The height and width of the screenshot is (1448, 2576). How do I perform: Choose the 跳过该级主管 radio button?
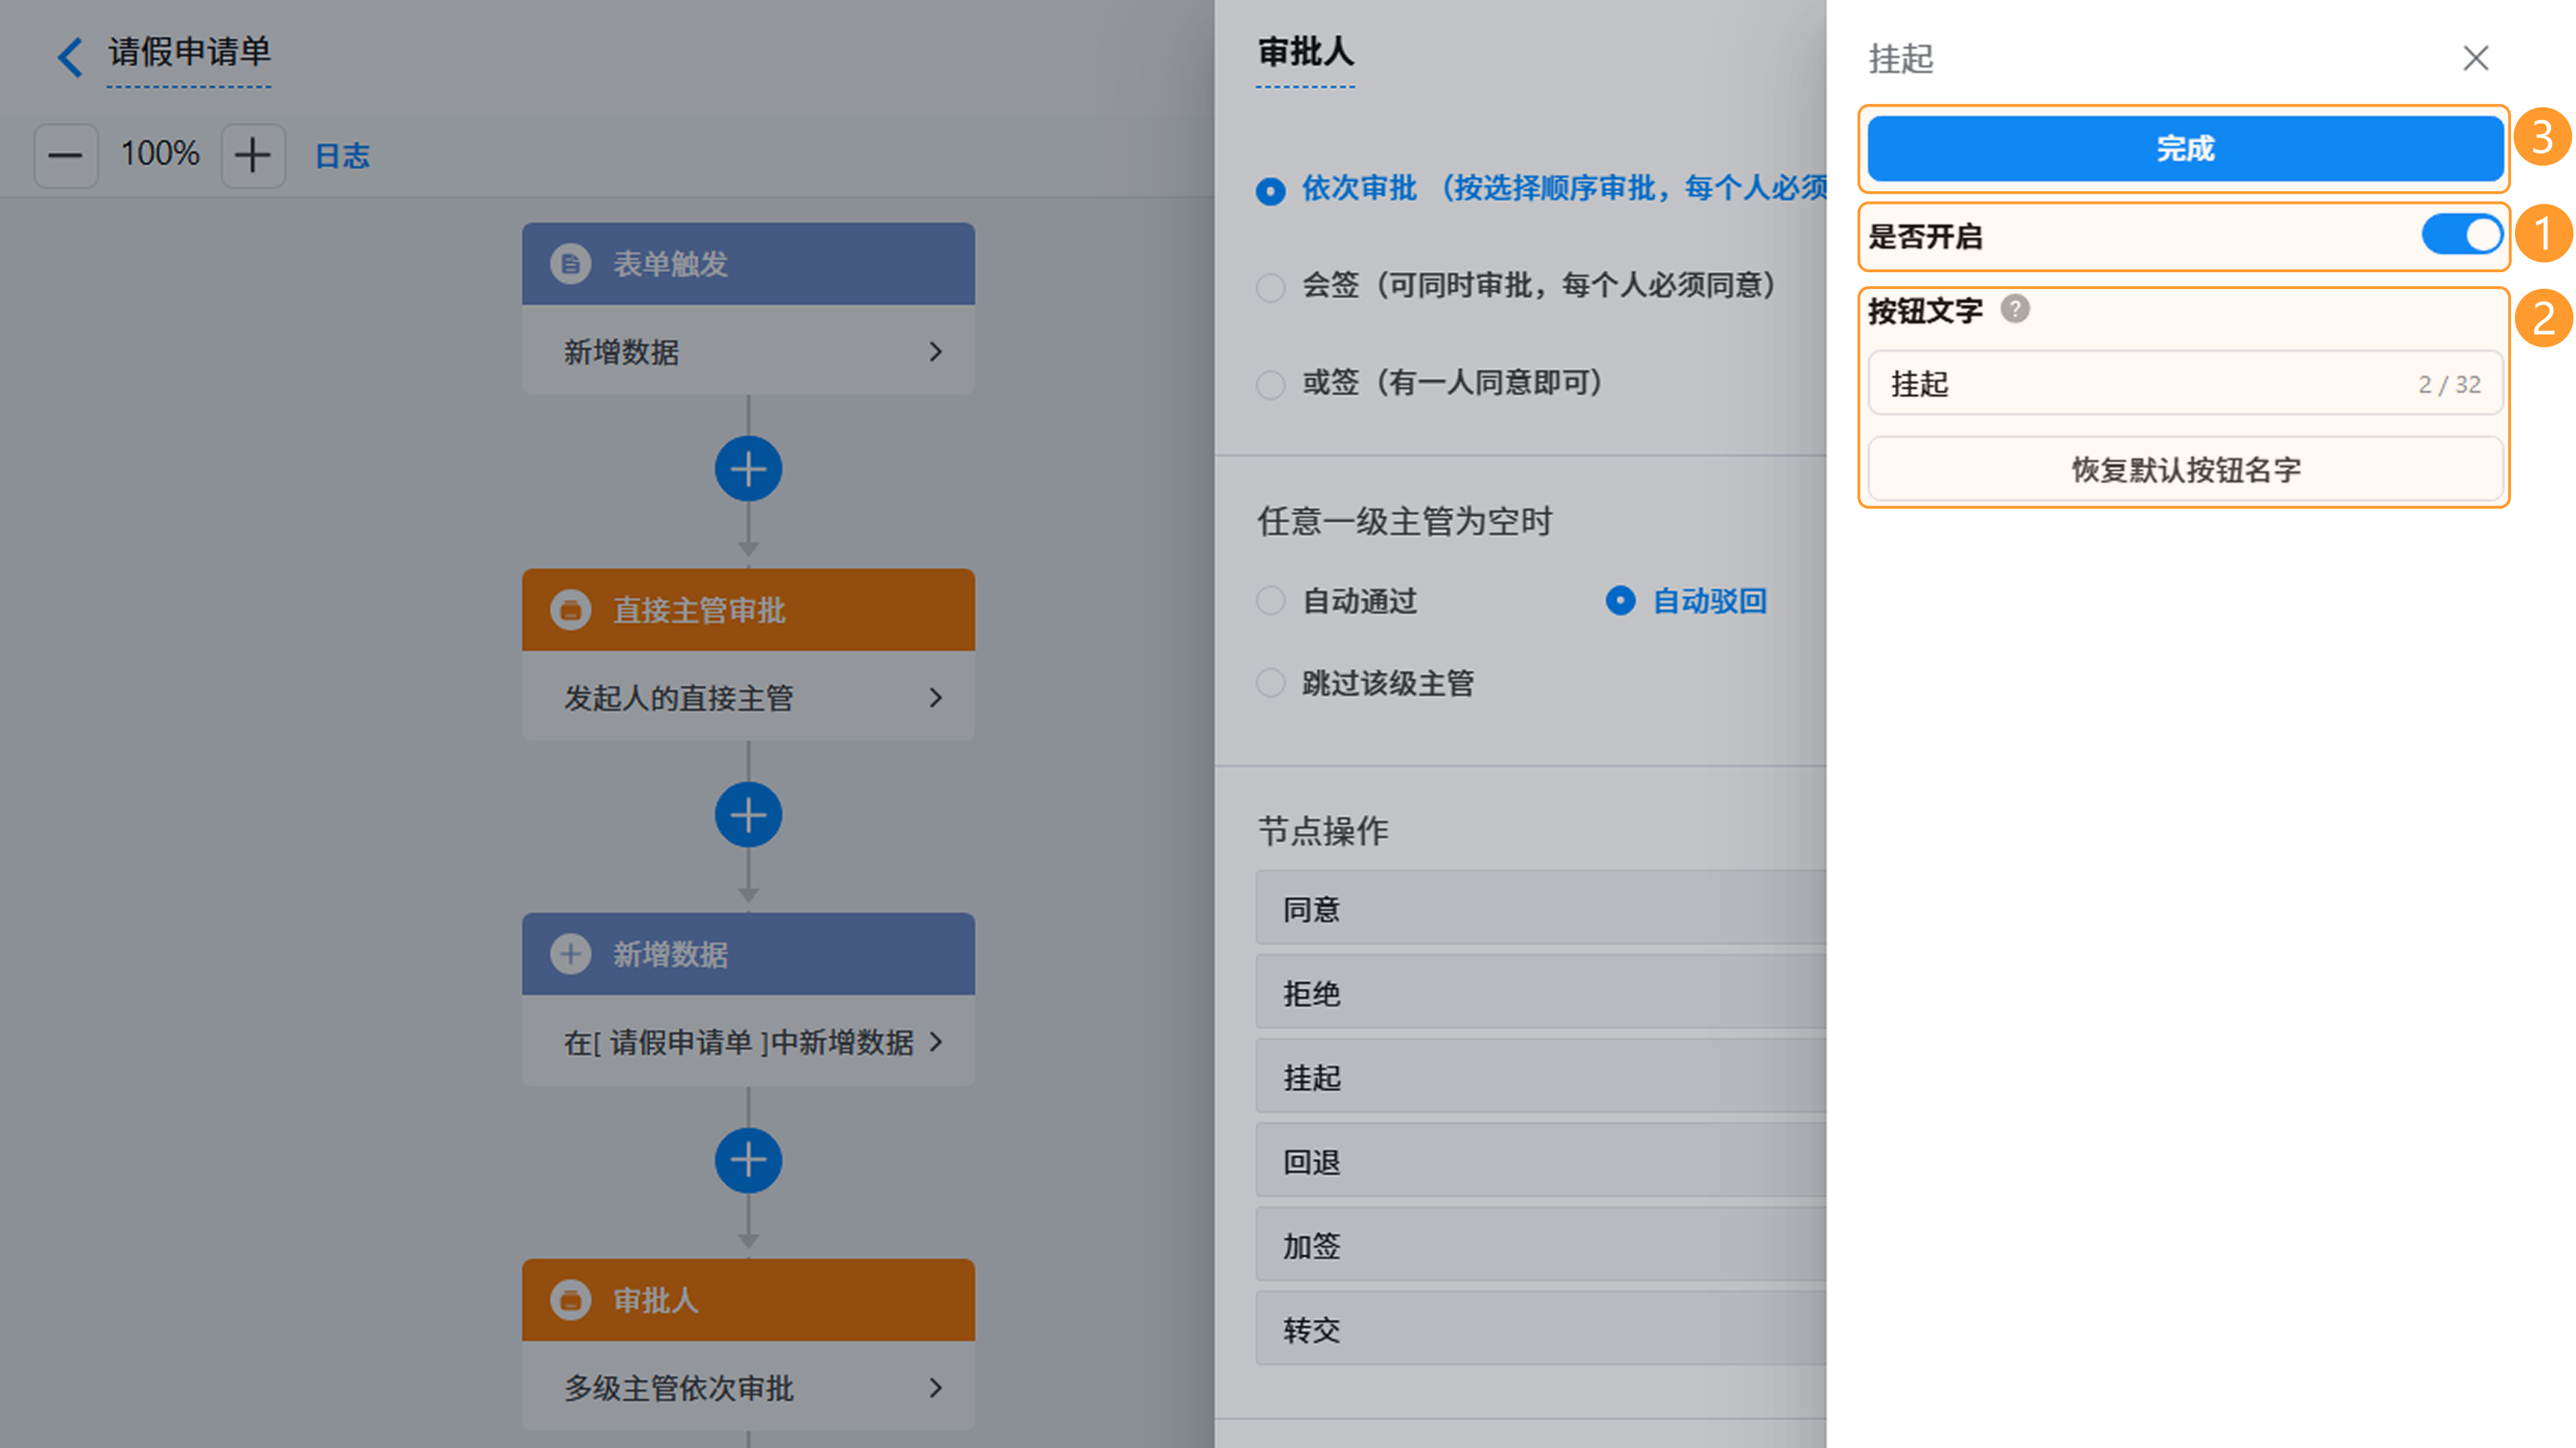(x=1270, y=684)
